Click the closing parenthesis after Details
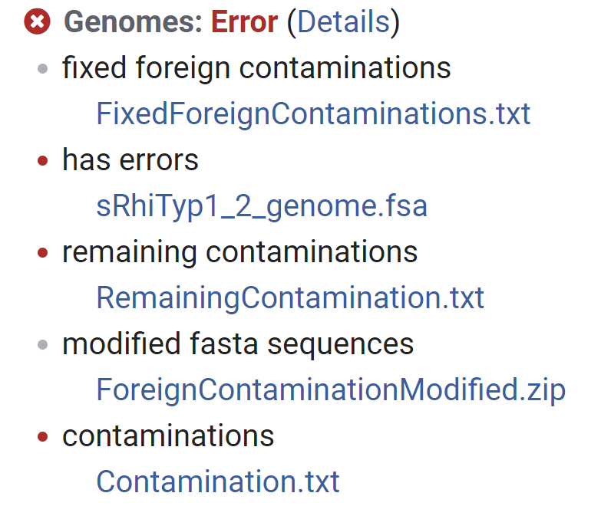The height and width of the screenshot is (516, 601). 395,22
